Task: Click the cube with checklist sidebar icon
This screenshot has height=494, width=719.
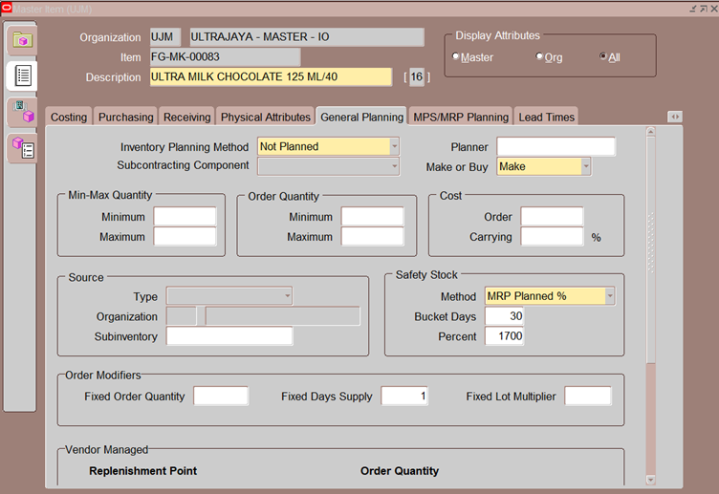Action: point(23,149)
